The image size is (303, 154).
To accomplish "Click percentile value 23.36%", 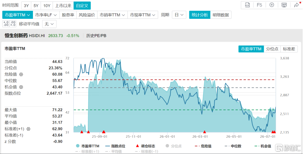I will coord(56,68).
